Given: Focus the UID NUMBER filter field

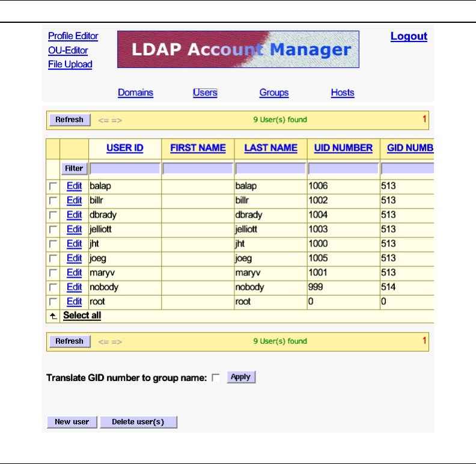Looking at the screenshot, I should tap(343, 168).
